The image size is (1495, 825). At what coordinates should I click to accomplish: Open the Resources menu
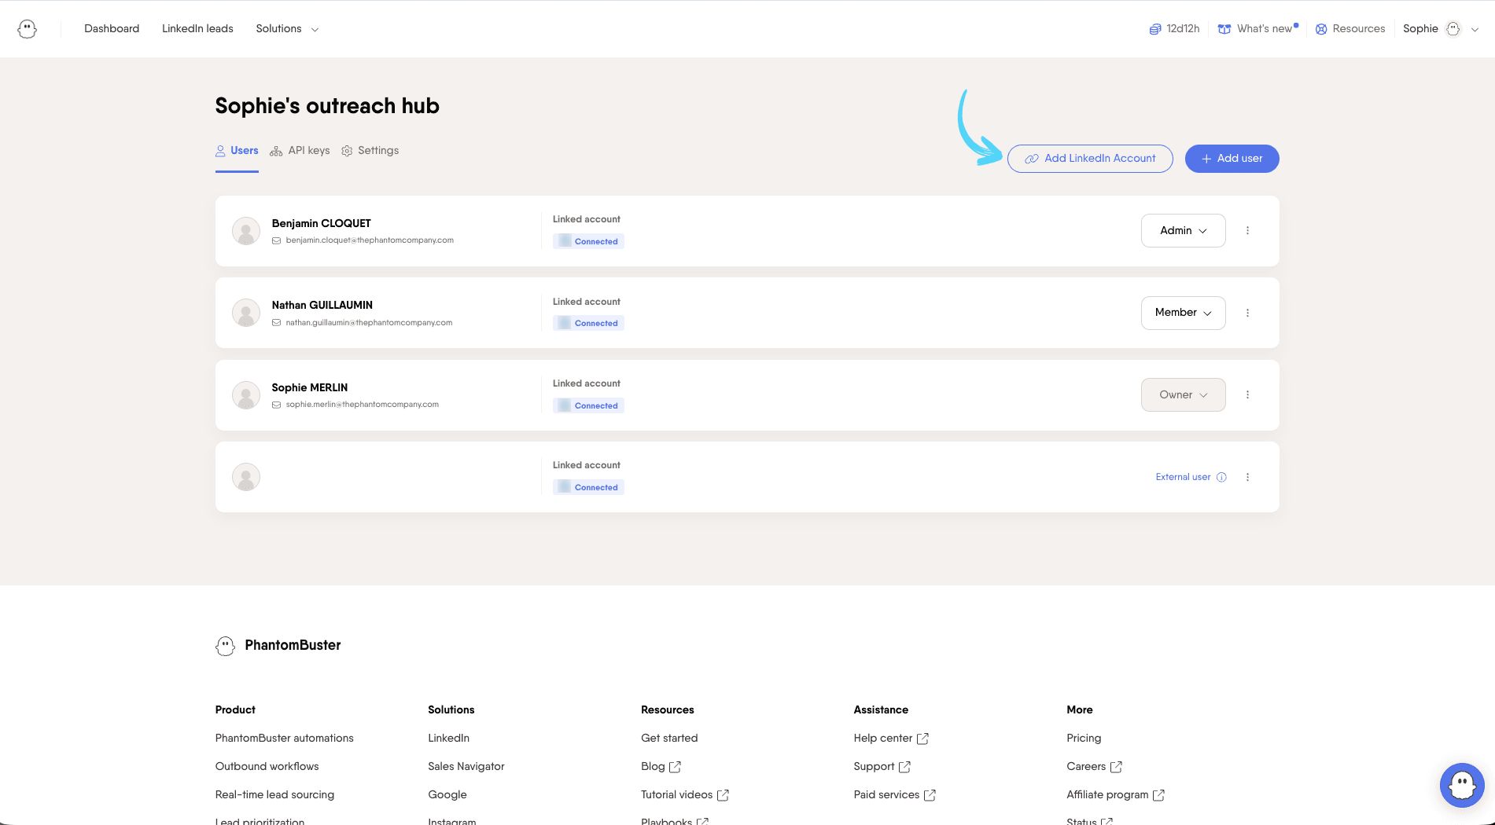(1350, 28)
